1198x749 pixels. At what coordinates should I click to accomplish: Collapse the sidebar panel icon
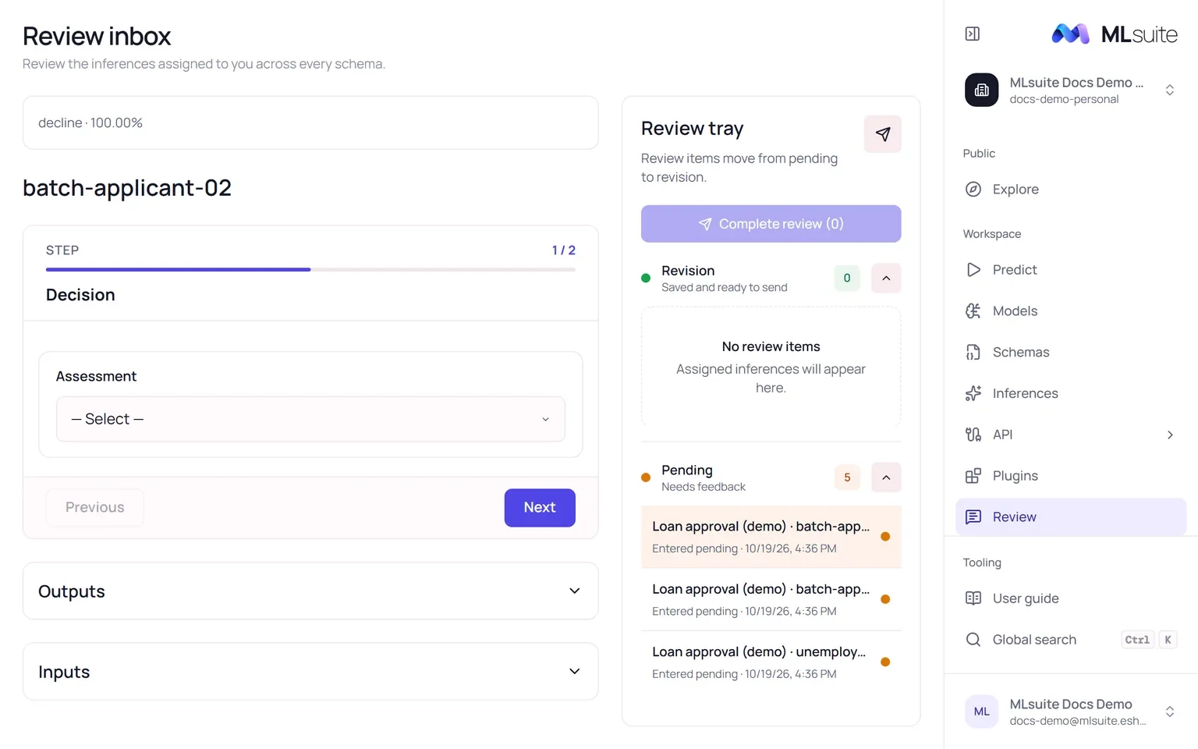tap(972, 34)
